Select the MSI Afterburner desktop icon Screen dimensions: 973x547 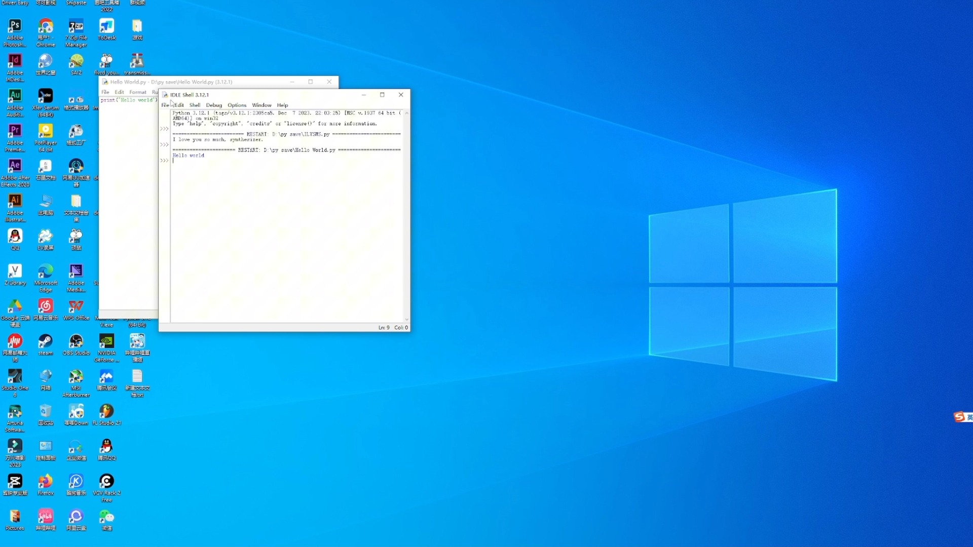pyautogui.click(x=76, y=383)
